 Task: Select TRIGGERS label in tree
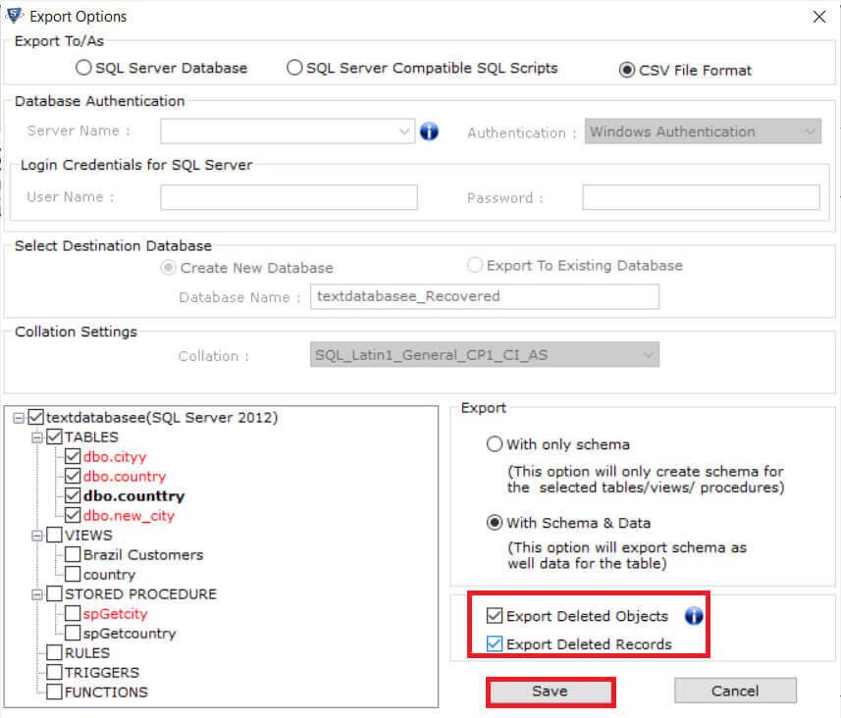[x=102, y=673]
